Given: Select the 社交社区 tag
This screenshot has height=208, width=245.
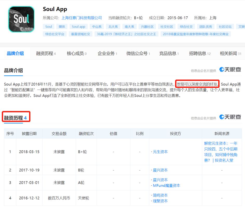Looking at the screenshot, I should pyautogui.click(x=167, y=27).
